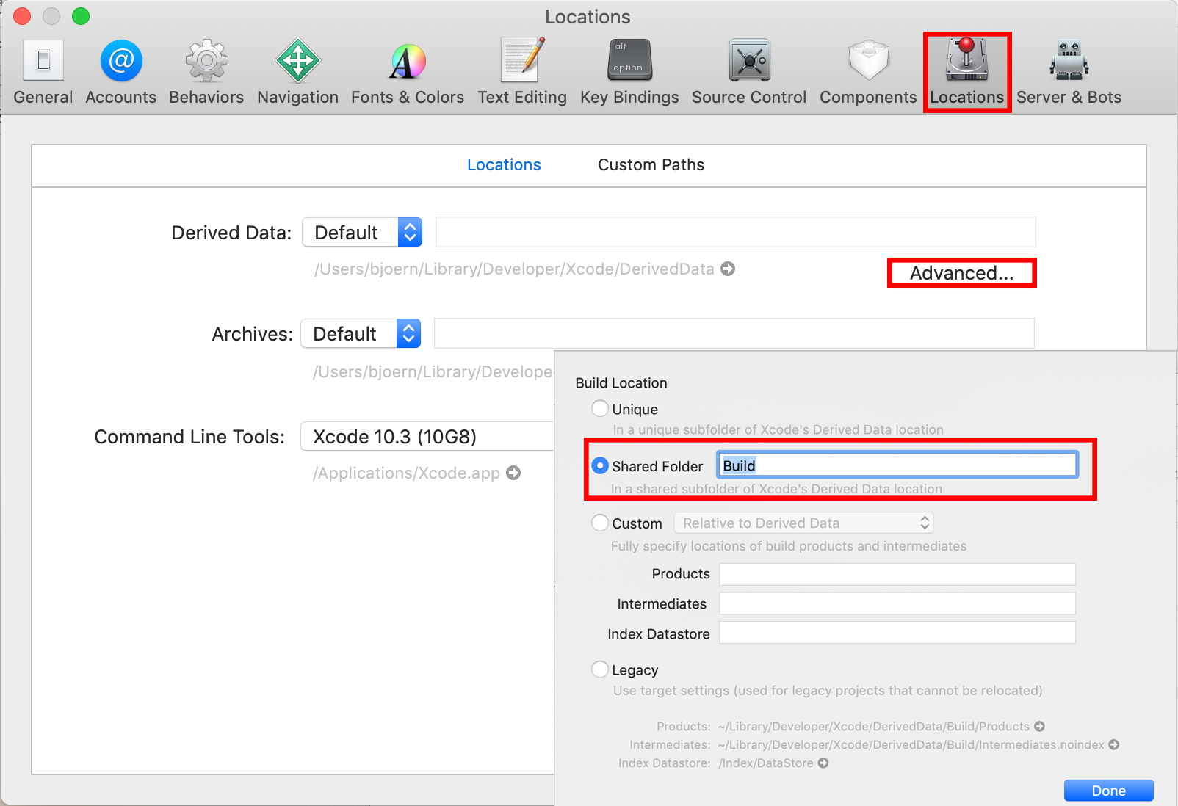Open the General preferences icon
Image resolution: width=1178 pixels, height=806 pixels.
[43, 70]
